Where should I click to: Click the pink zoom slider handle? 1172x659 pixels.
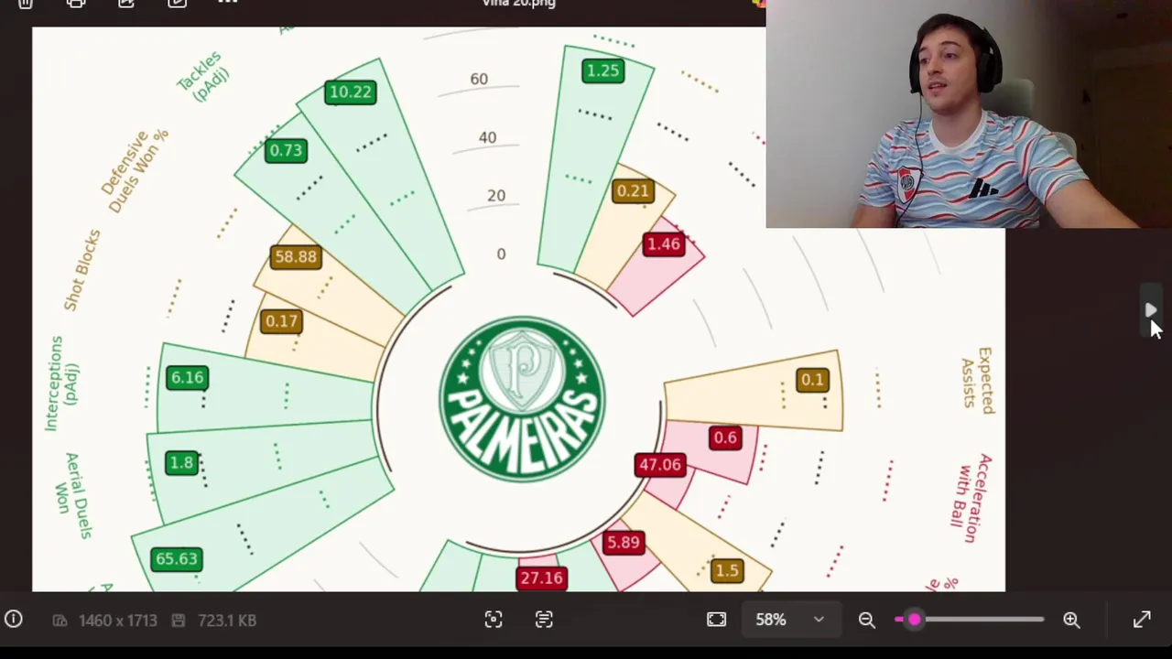[x=914, y=620]
